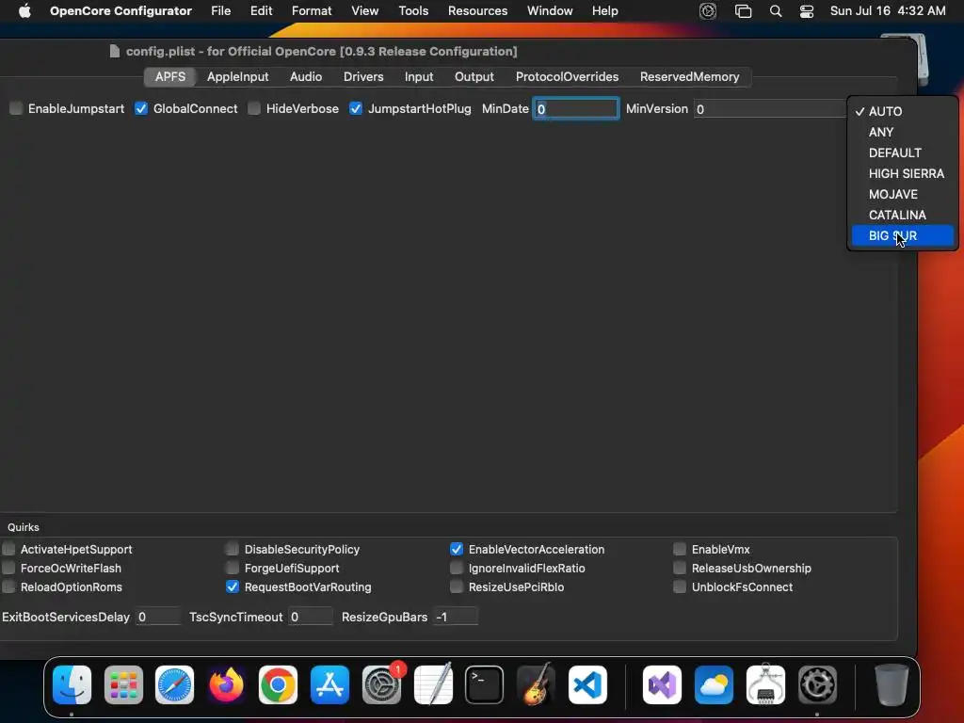The width and height of the screenshot is (964, 723).
Task: Switch to the APFS tab
Action: (x=169, y=76)
